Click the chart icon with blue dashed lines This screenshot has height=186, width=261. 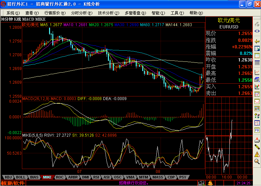257,94
